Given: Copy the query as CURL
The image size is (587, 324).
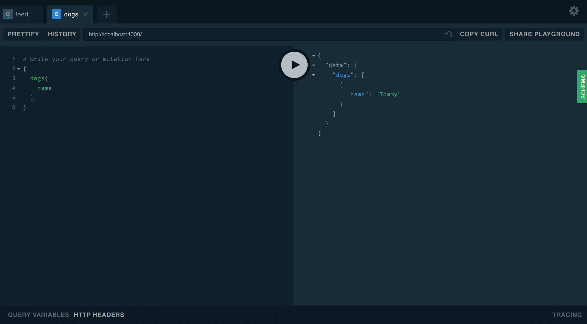Looking at the screenshot, I should click(x=479, y=34).
